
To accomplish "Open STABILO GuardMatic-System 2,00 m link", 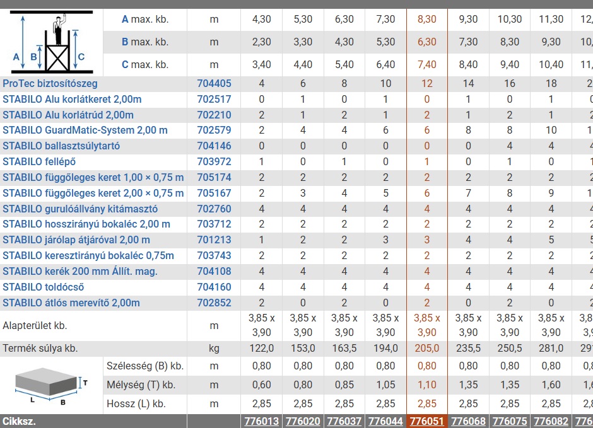I will tap(85, 130).
